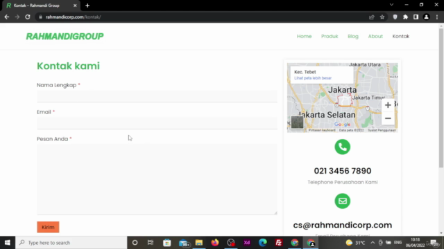Viewport: 444px width, 249px height.
Task: Reload the Kontak page
Action: (28, 17)
